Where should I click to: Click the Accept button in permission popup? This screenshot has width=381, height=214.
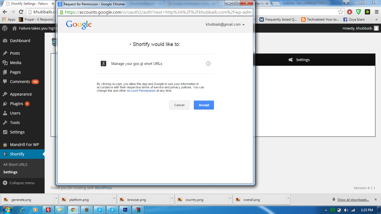point(204,105)
